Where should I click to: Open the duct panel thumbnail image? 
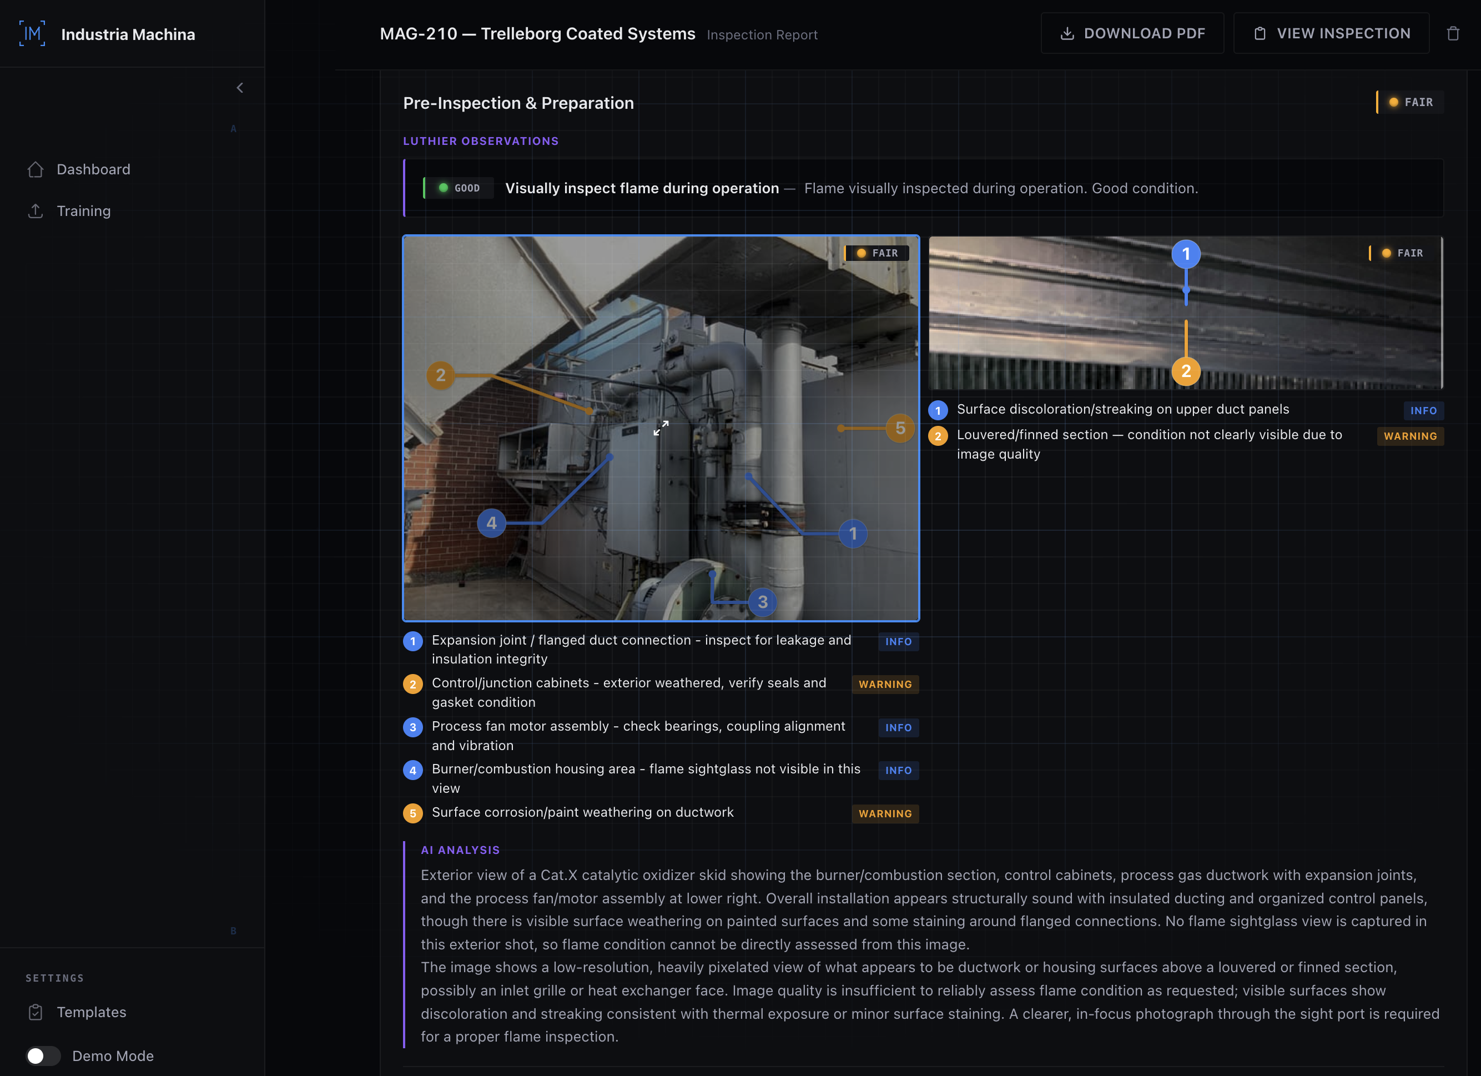pyautogui.click(x=1186, y=312)
